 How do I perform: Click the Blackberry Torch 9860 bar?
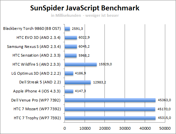pyautogui.click(x=67, y=29)
